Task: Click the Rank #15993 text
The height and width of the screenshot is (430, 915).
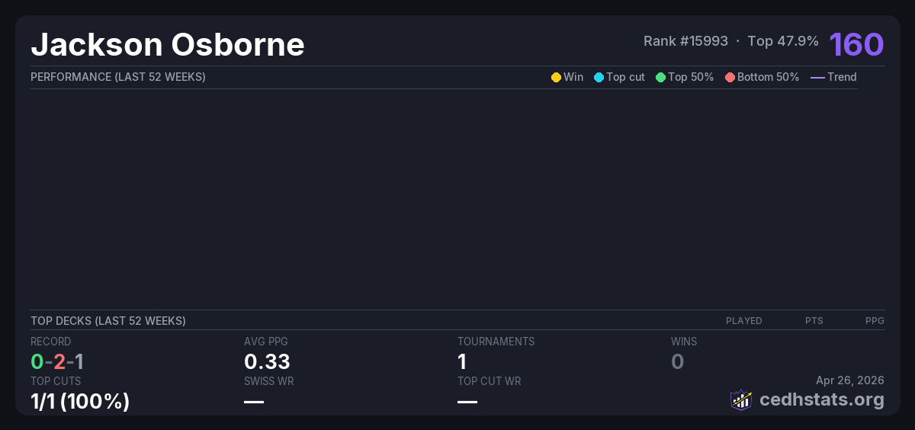Action: (685, 41)
